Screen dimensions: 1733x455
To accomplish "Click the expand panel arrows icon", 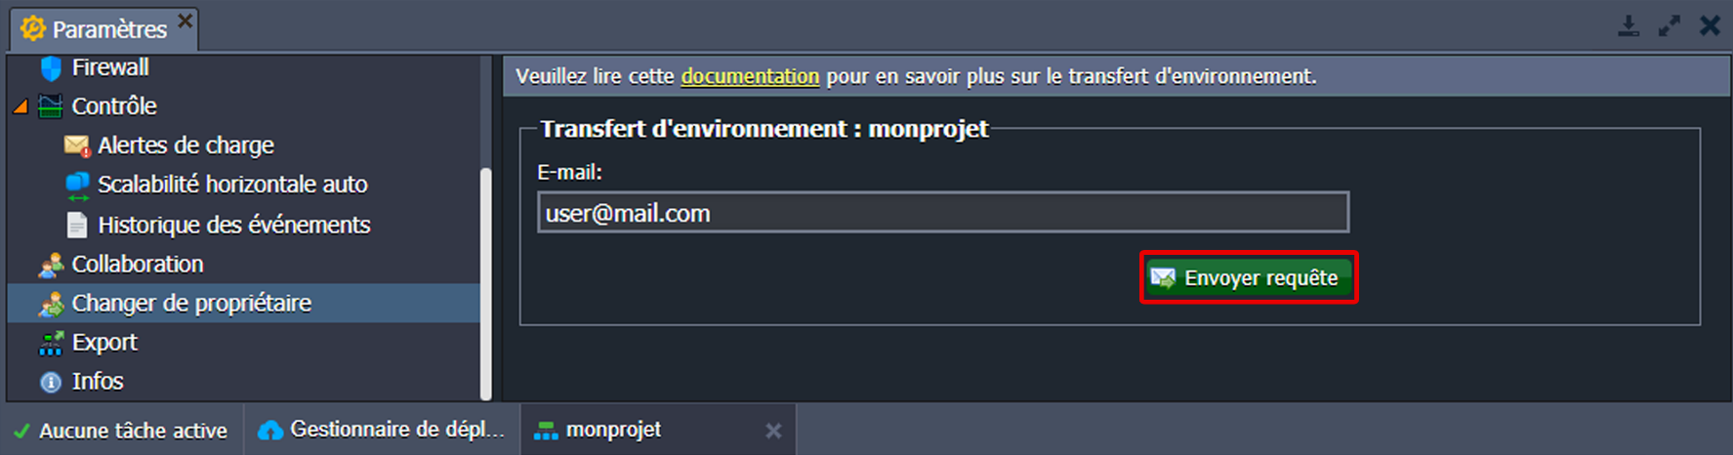I will [x=1670, y=26].
